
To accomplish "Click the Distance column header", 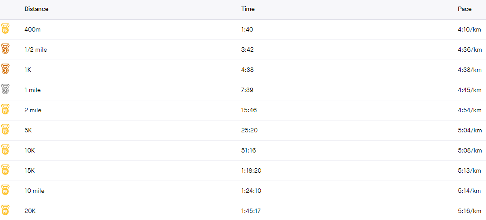I will [x=36, y=9].
